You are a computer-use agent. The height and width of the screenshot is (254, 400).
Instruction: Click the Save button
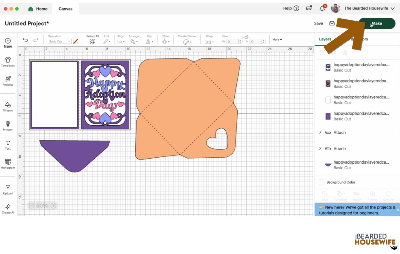(318, 23)
